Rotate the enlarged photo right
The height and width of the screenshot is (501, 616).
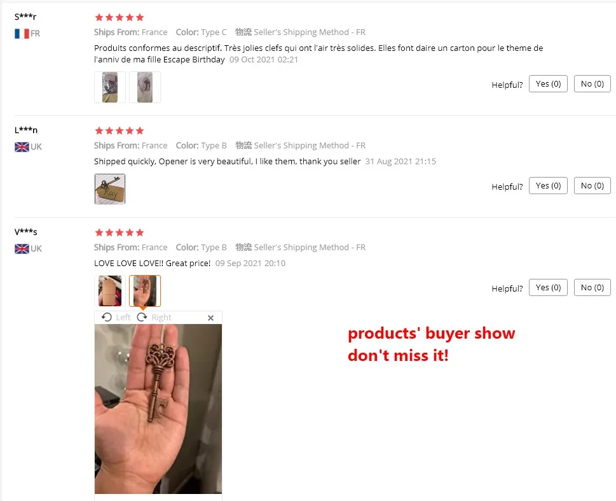click(154, 317)
